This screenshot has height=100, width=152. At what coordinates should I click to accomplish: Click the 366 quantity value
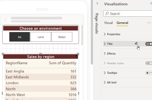73,89
